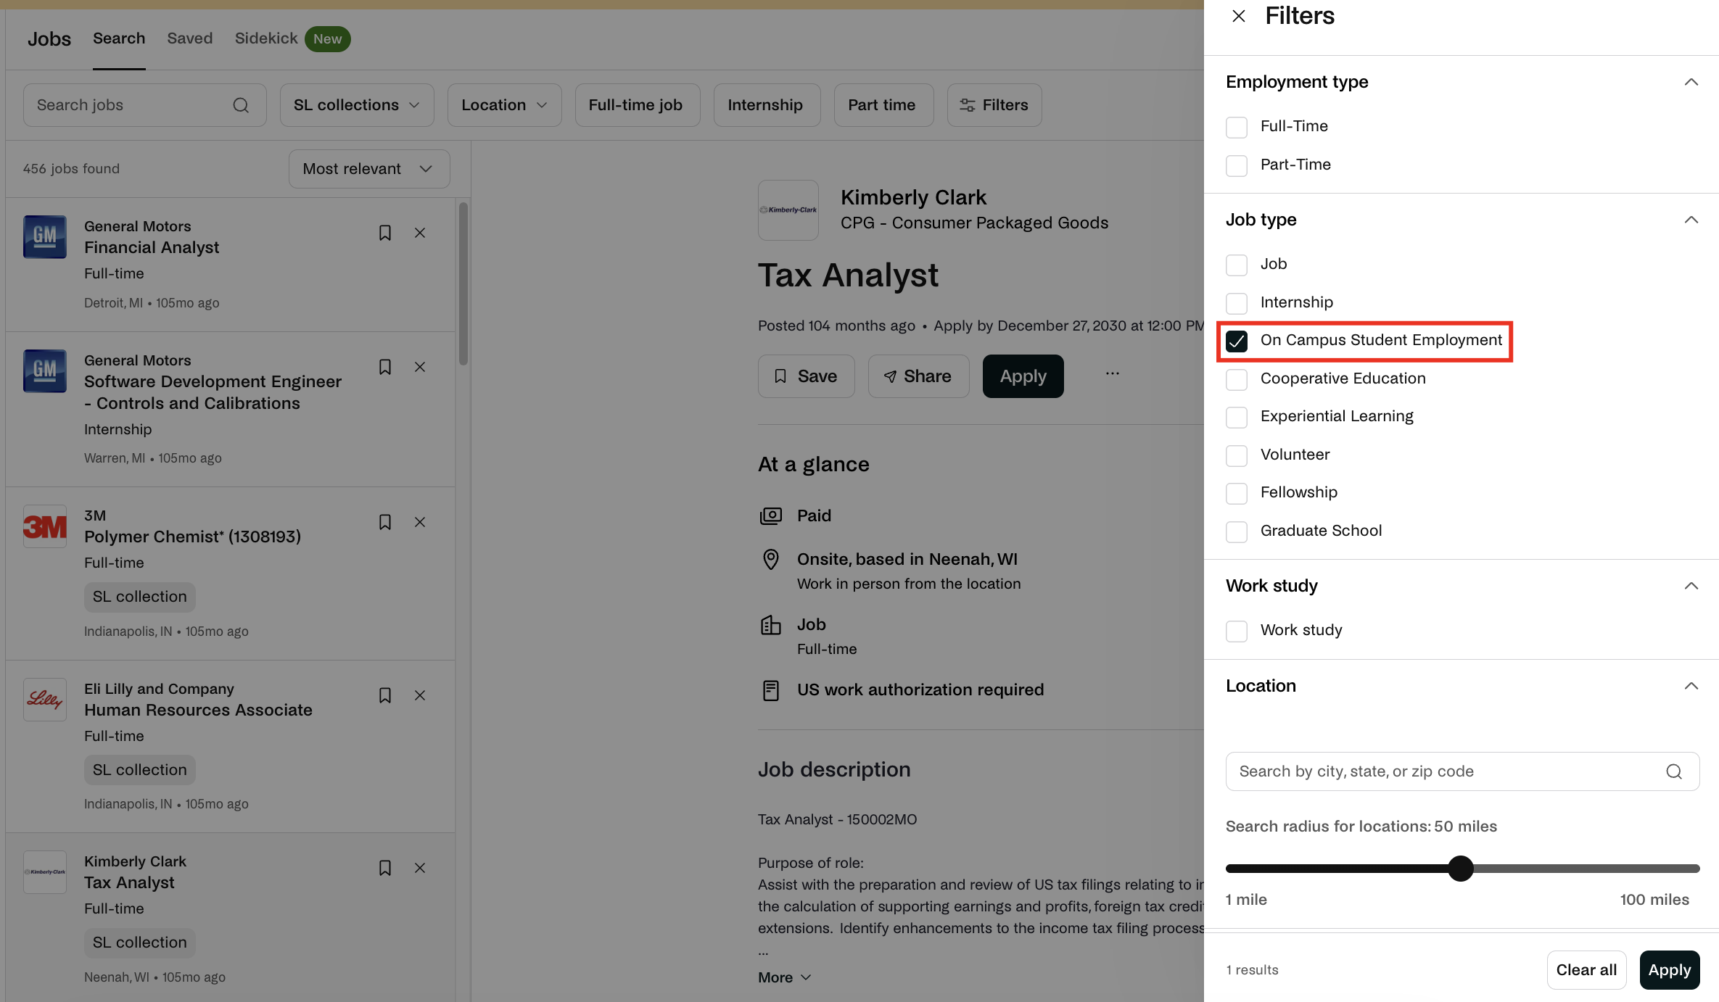This screenshot has height=1002, width=1719.
Task: Dismiss the Eli Lilly Human Resources Associate listing
Action: tap(420, 695)
